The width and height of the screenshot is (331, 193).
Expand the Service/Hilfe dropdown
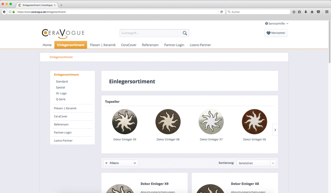[x=276, y=24]
